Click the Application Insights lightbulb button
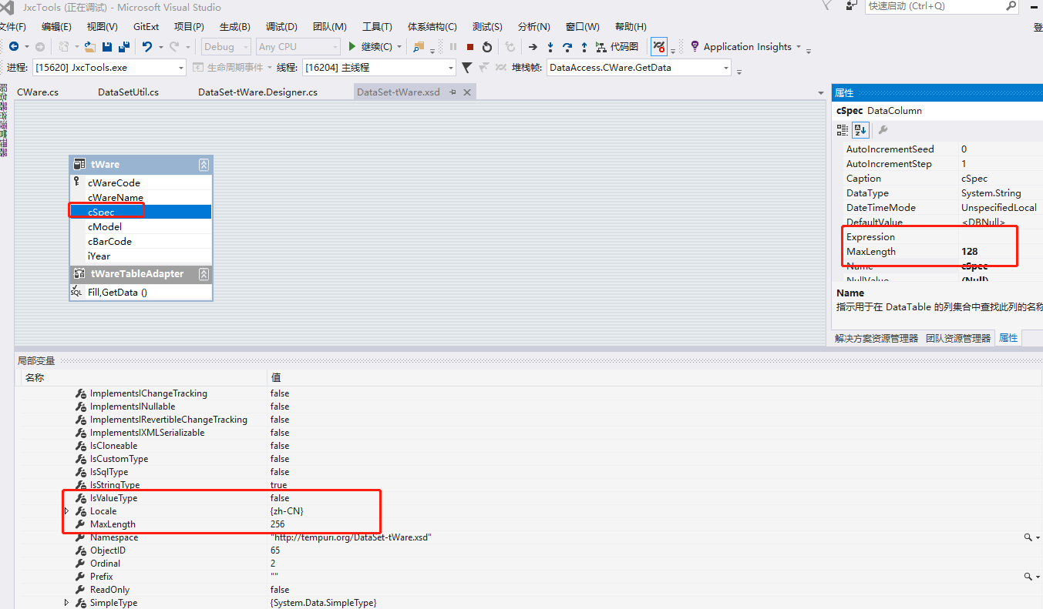 pyautogui.click(x=742, y=47)
